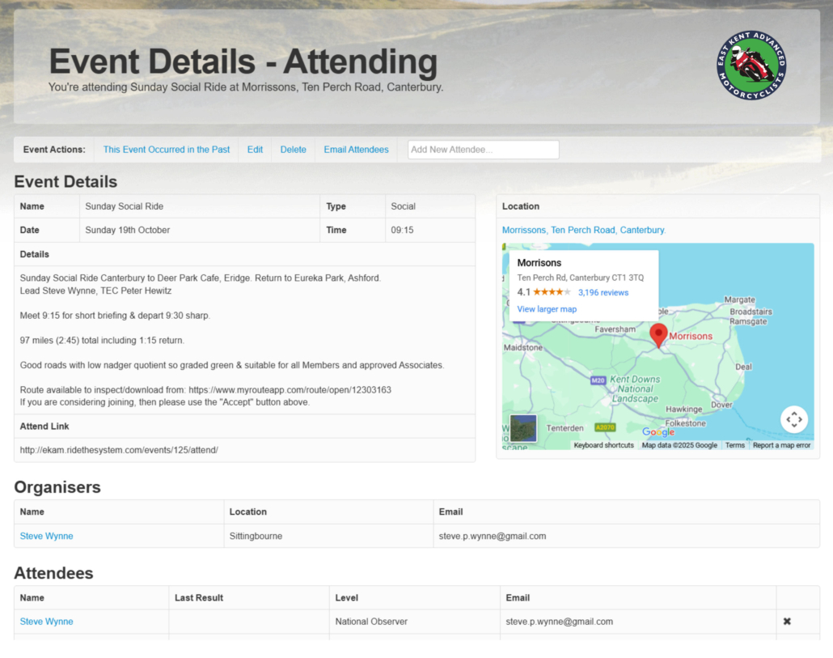This screenshot has height=658, width=833.
Task: Open the Morrisons, Ten Perch Road location link
Action: click(584, 230)
